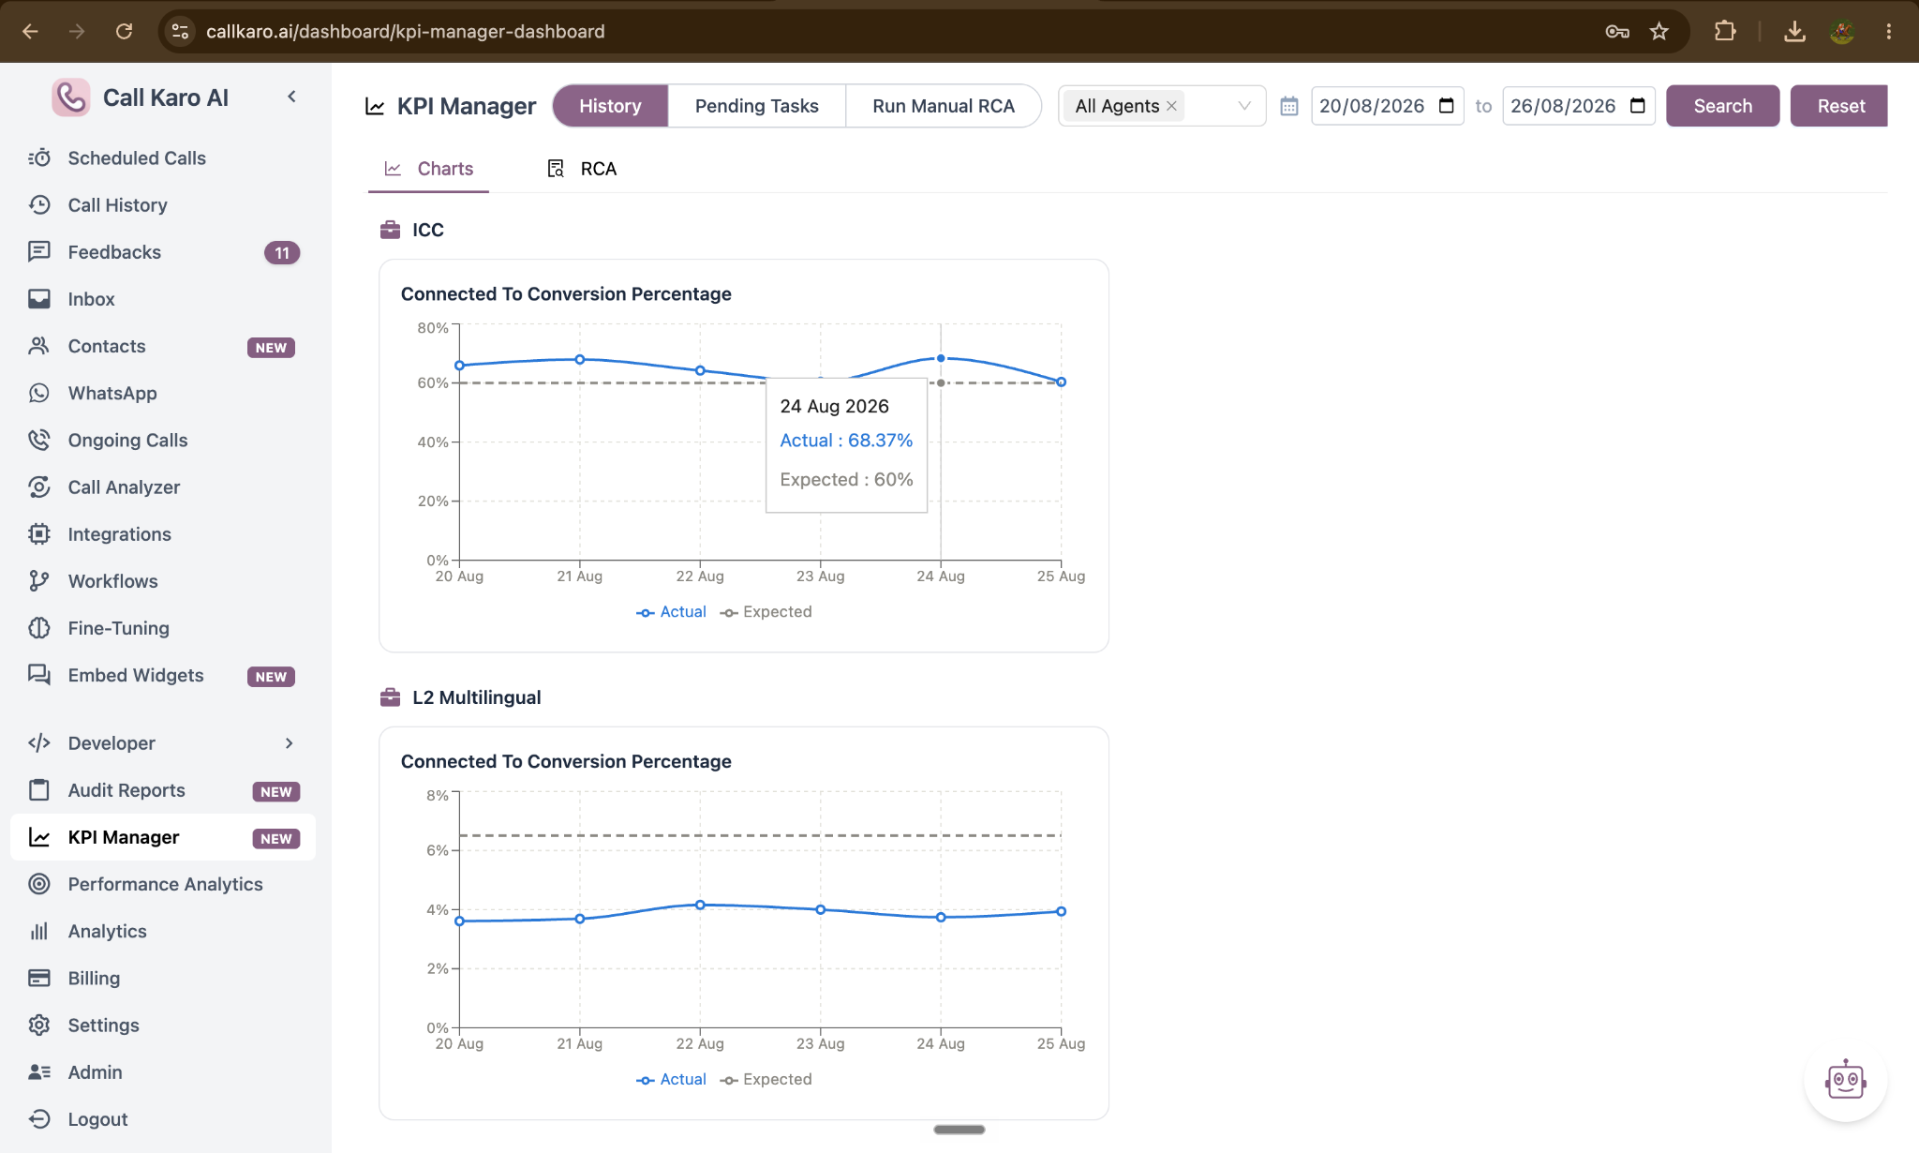Open Admin user list icon

[x=39, y=1071]
